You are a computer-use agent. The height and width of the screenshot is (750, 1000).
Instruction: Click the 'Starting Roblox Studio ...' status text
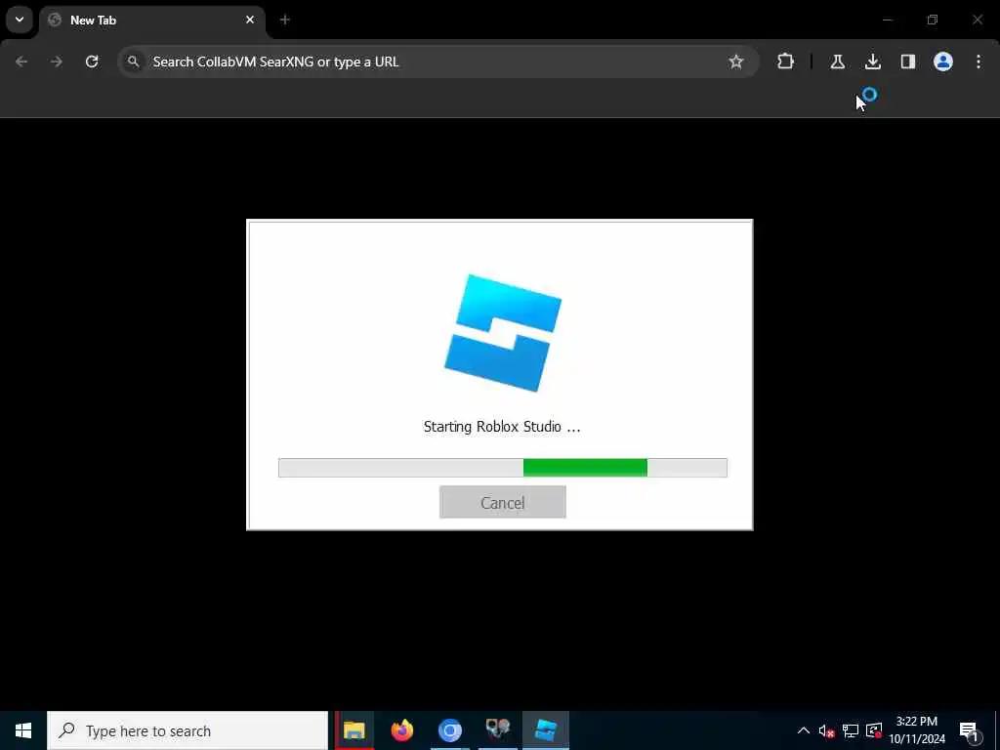(x=502, y=427)
